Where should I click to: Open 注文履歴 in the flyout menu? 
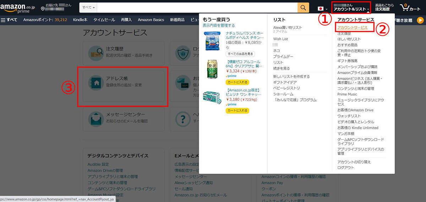(344, 33)
